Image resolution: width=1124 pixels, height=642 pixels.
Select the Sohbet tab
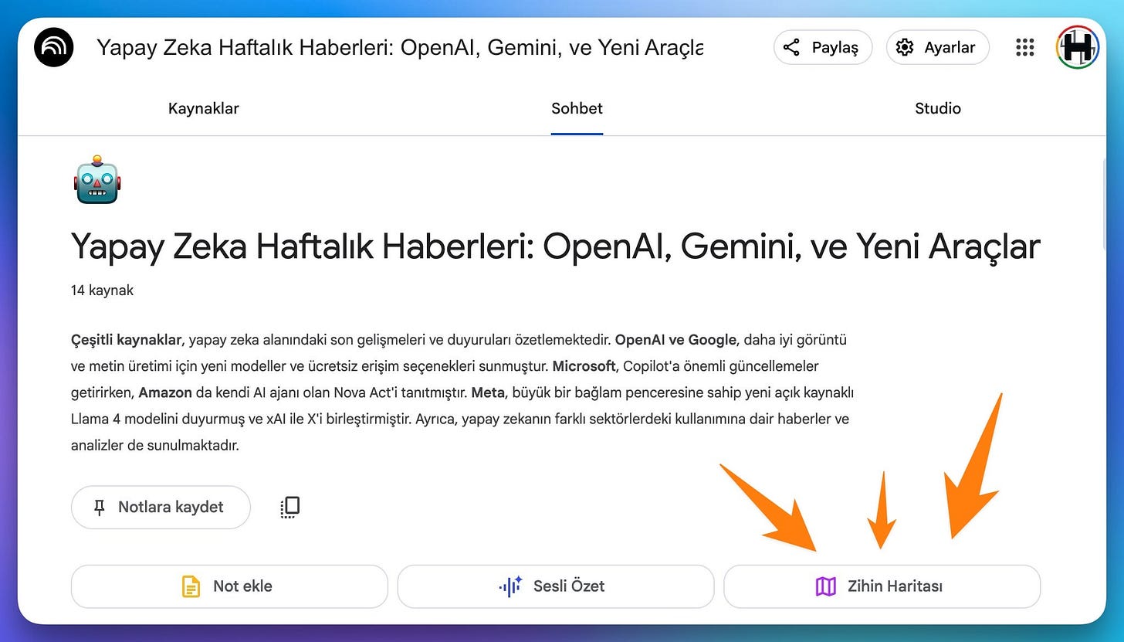tap(577, 108)
